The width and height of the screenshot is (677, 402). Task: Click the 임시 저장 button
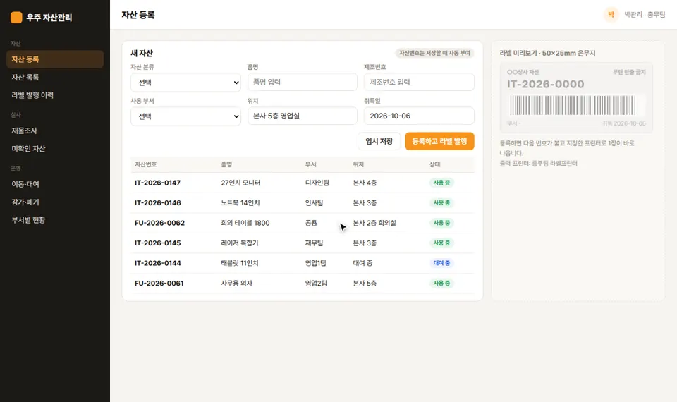pos(379,141)
